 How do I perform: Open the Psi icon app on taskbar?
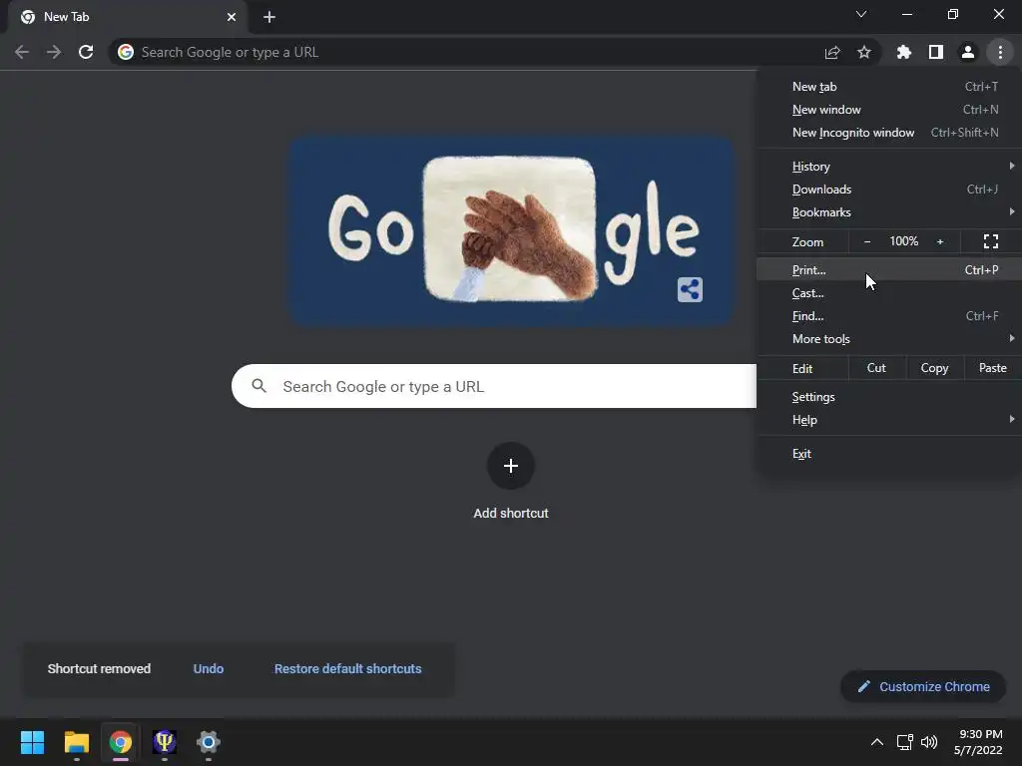coord(165,742)
